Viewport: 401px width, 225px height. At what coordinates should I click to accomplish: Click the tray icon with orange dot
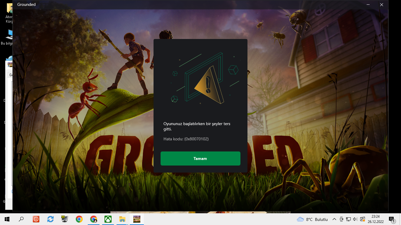pos(363,219)
